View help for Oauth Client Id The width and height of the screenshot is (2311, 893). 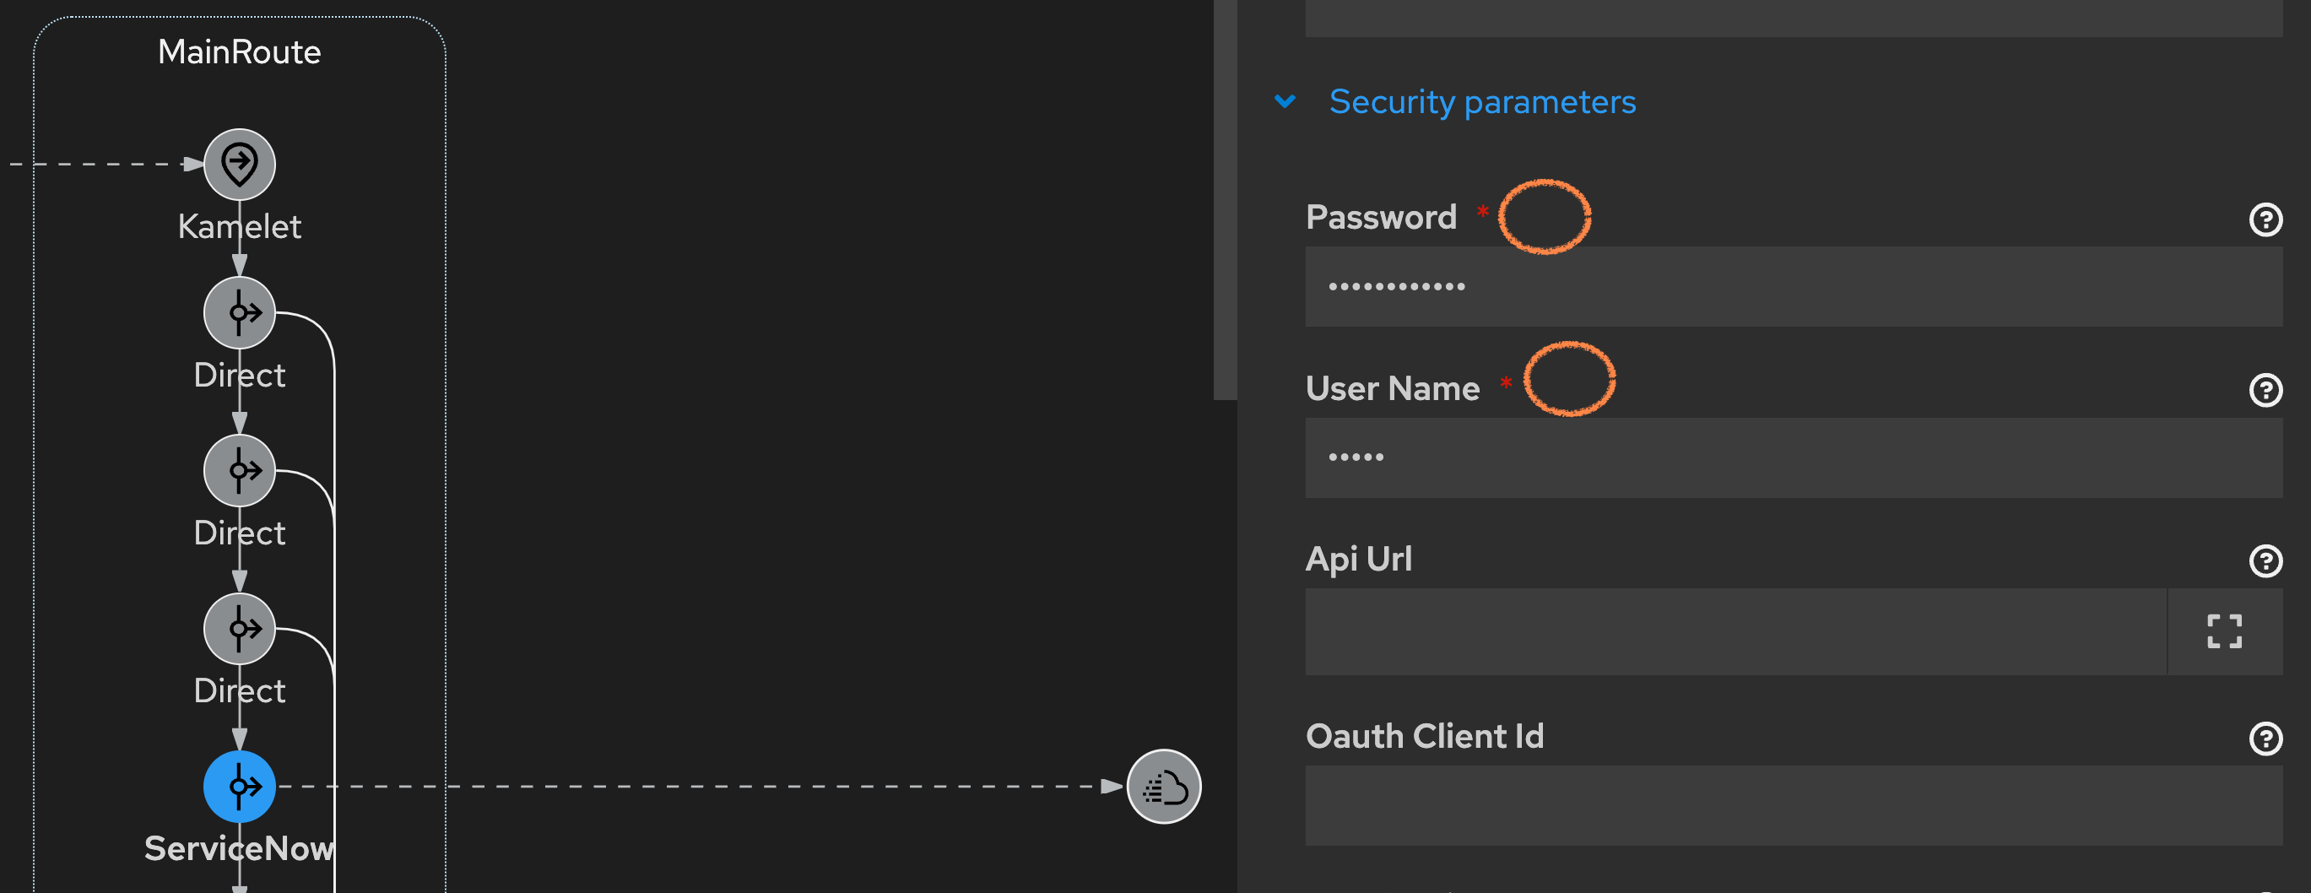(x=2265, y=739)
